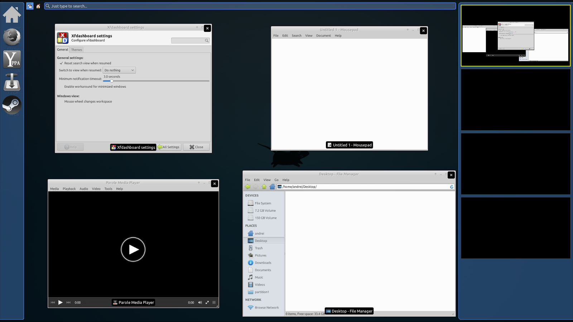Image resolution: width=573 pixels, height=322 pixels.
Task: Select the highlighted workspace thumbnail
Action: (516, 35)
